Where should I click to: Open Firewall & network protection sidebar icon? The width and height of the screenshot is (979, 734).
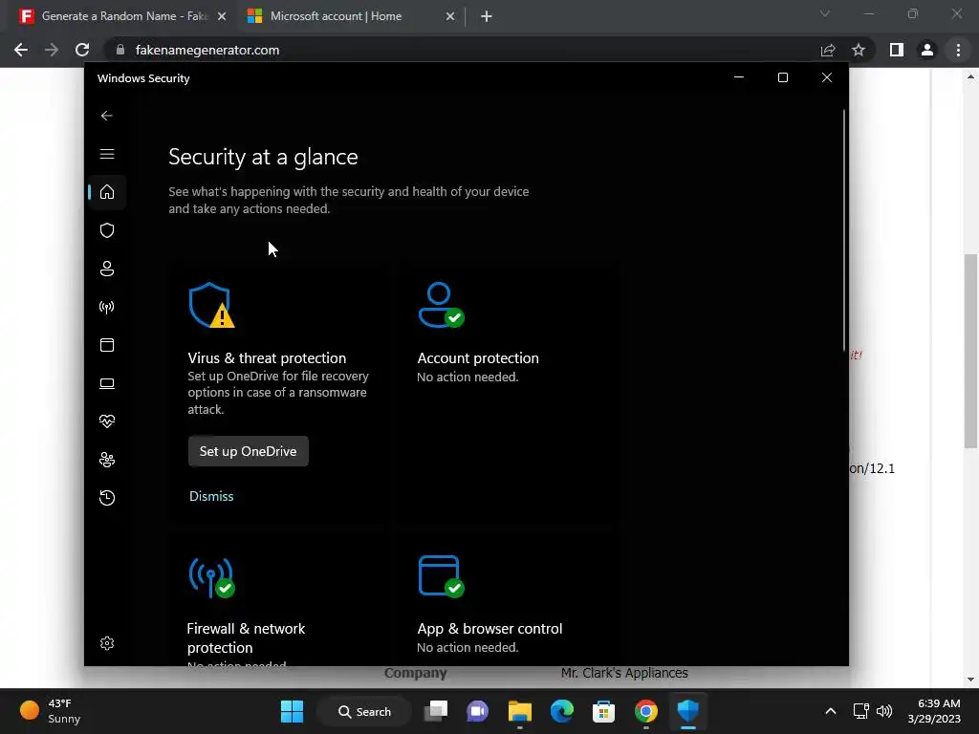(107, 307)
